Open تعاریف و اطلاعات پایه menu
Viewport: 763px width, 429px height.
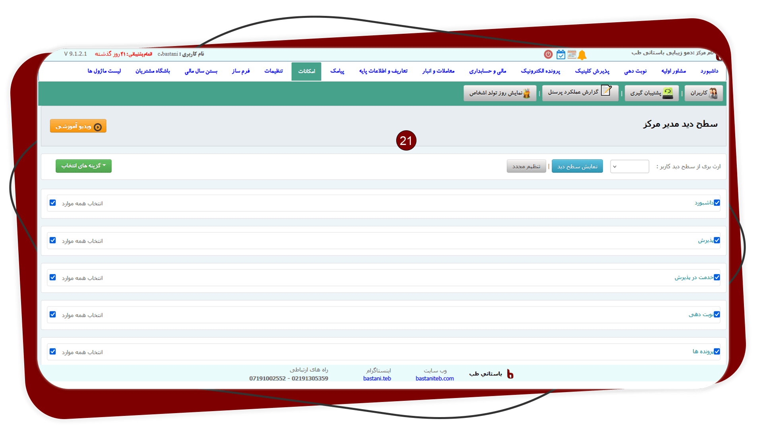point(383,71)
